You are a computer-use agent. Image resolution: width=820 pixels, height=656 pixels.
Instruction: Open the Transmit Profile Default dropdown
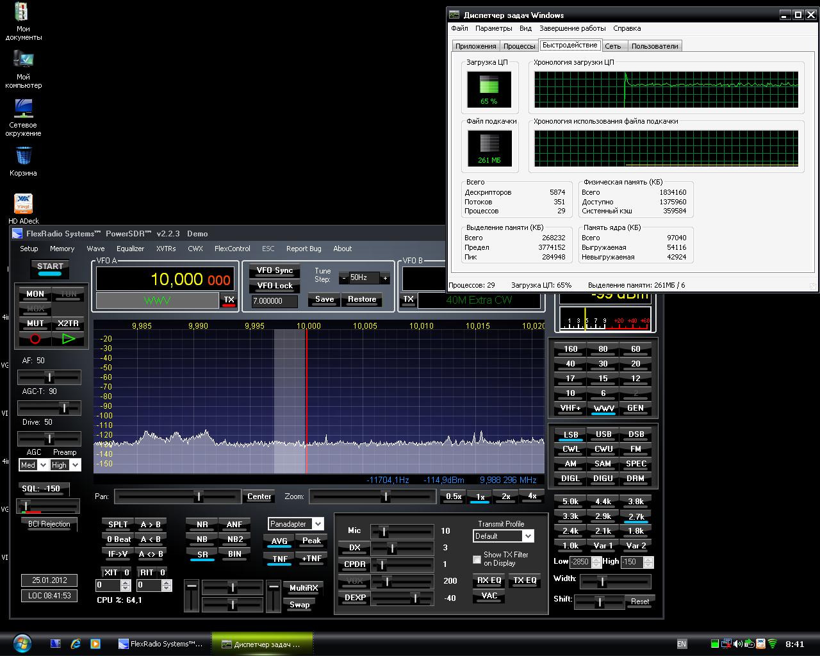coord(504,536)
